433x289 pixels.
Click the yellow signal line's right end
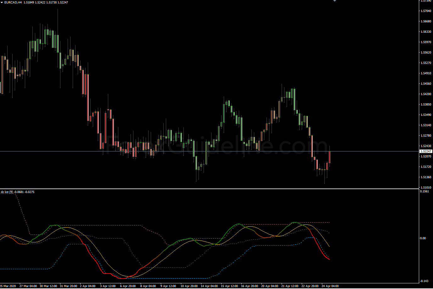[329, 246]
